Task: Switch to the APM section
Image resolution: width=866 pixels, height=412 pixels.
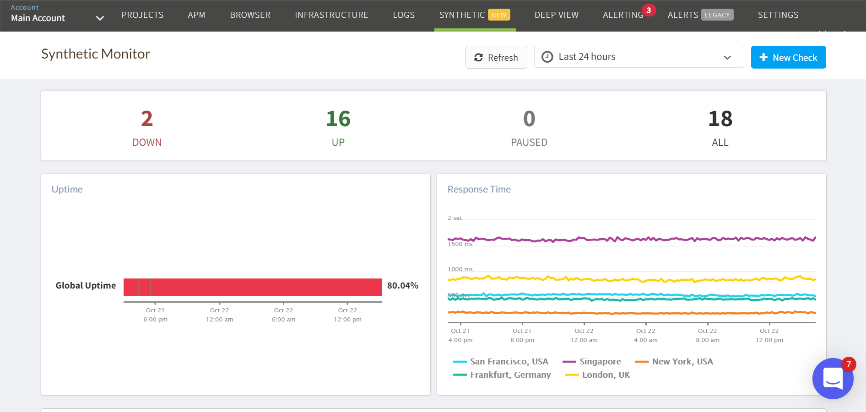Action: [196, 15]
